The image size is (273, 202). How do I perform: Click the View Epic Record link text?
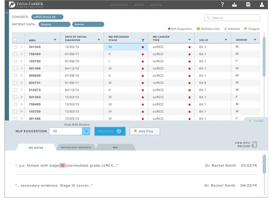click(x=242, y=145)
